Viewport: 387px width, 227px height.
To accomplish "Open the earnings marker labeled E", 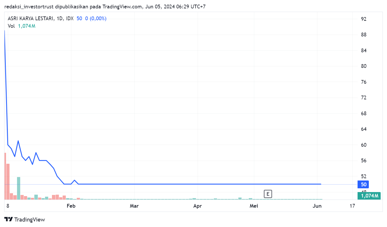I will 268,194.
